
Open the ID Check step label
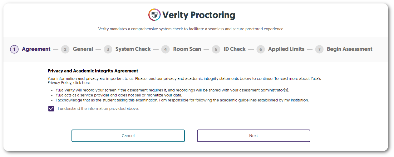234,49
